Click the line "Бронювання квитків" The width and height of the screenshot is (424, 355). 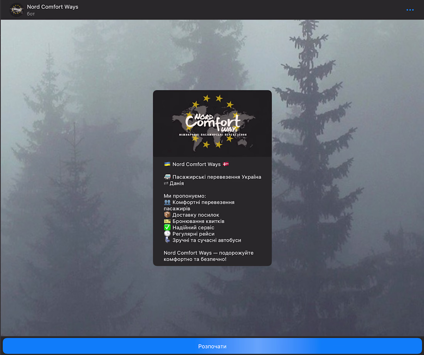click(198, 221)
